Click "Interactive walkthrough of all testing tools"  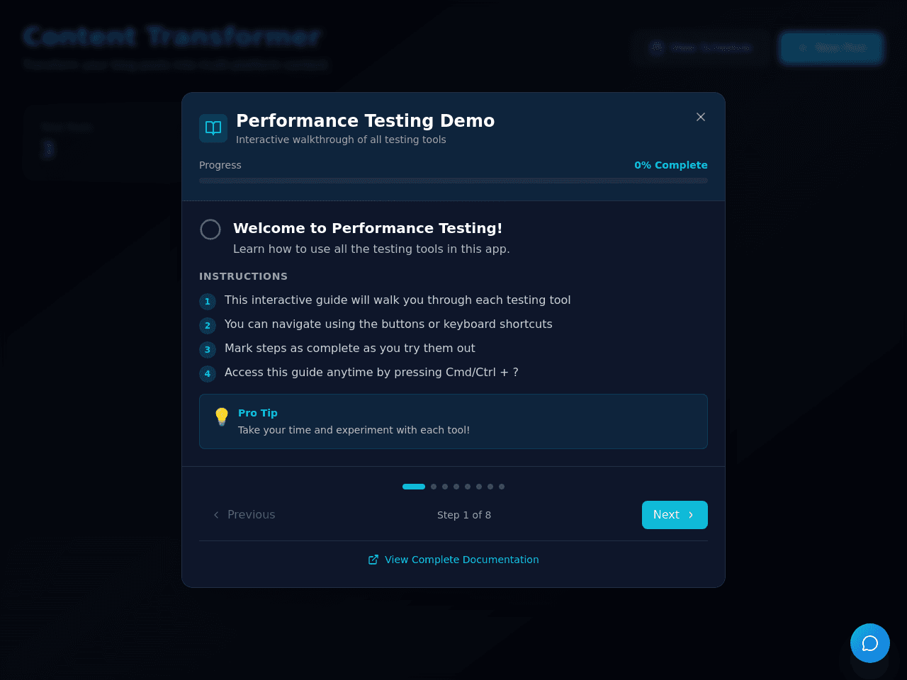[x=341, y=140]
